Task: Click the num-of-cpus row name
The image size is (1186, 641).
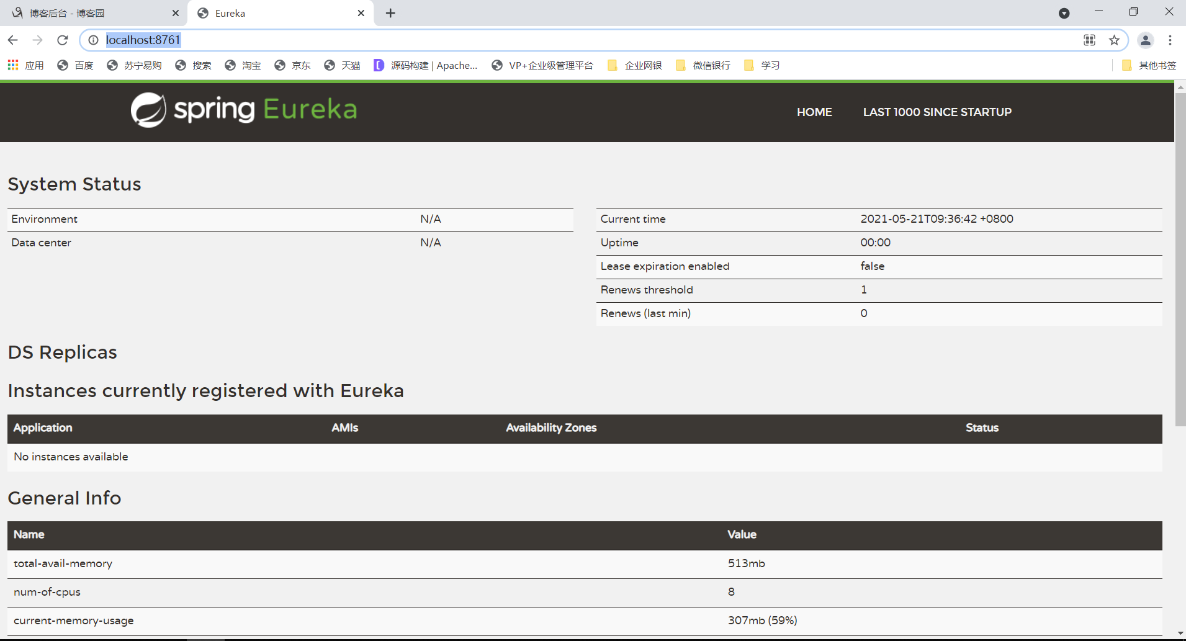Action: [47, 592]
